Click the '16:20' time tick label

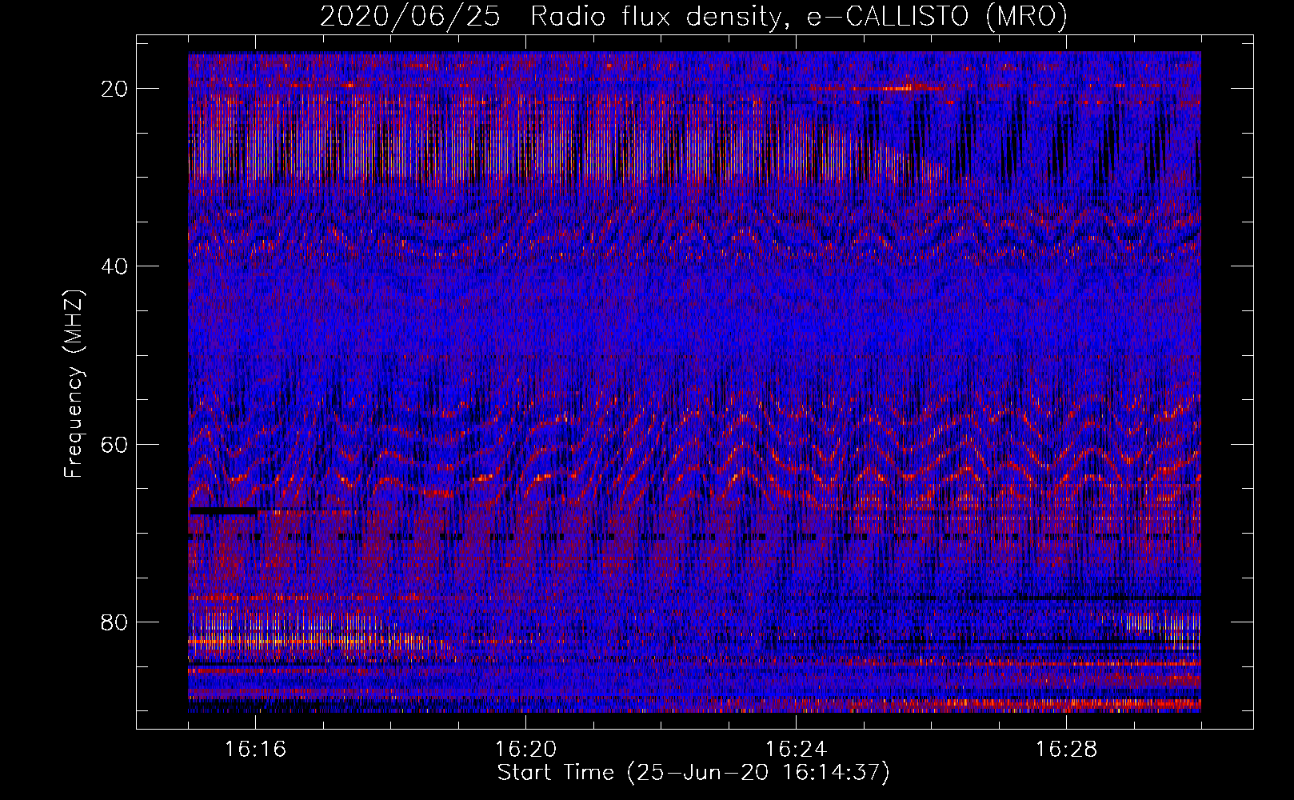[x=526, y=750]
